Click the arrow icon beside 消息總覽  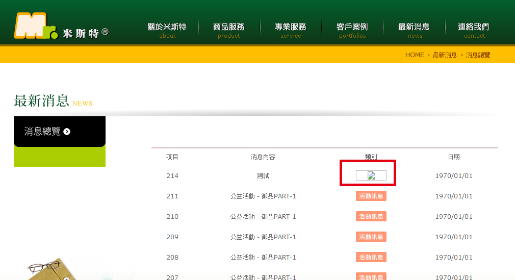click(x=67, y=132)
